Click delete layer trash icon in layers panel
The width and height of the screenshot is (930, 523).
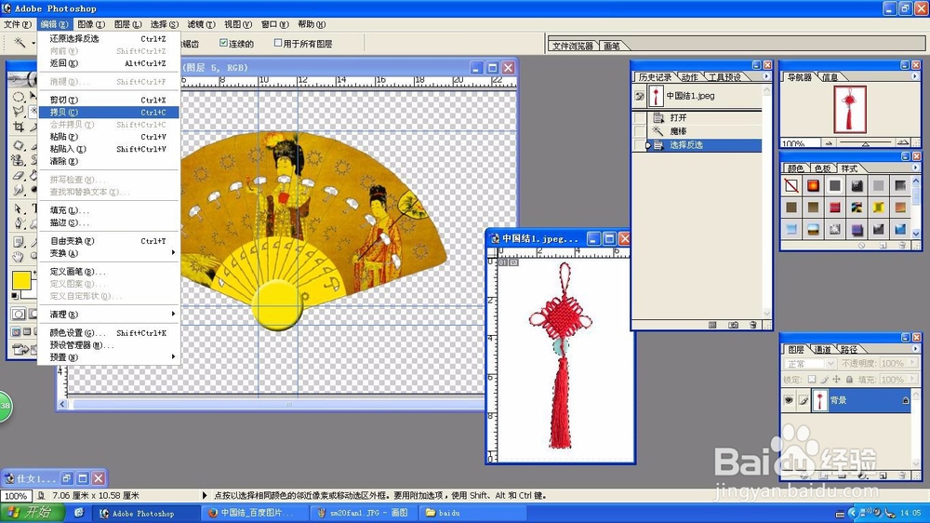pos(902,476)
